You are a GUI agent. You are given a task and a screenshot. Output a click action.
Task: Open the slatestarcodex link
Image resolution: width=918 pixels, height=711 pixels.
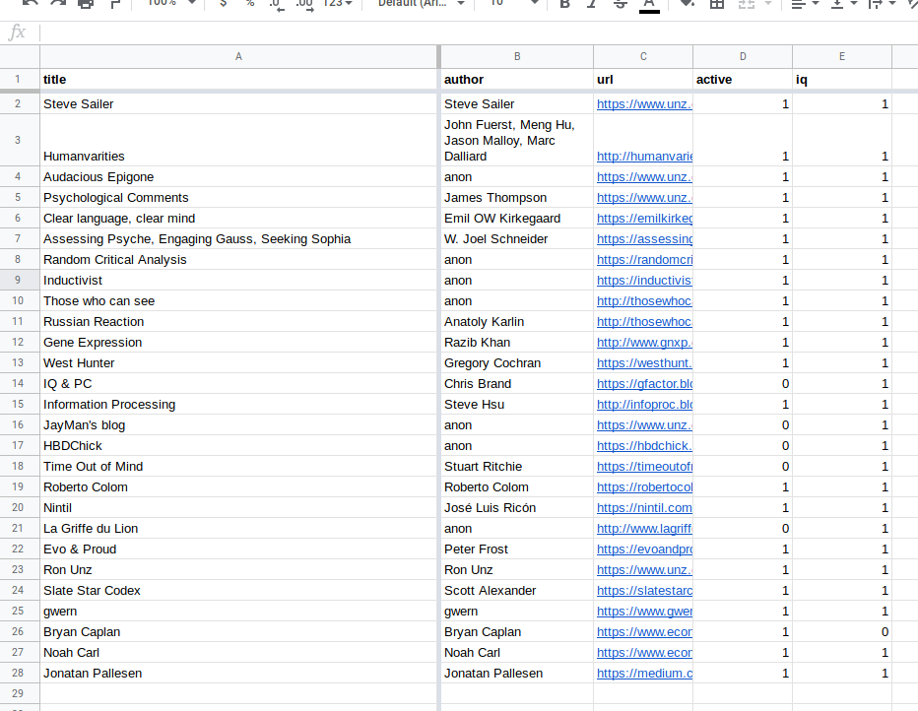tap(644, 591)
